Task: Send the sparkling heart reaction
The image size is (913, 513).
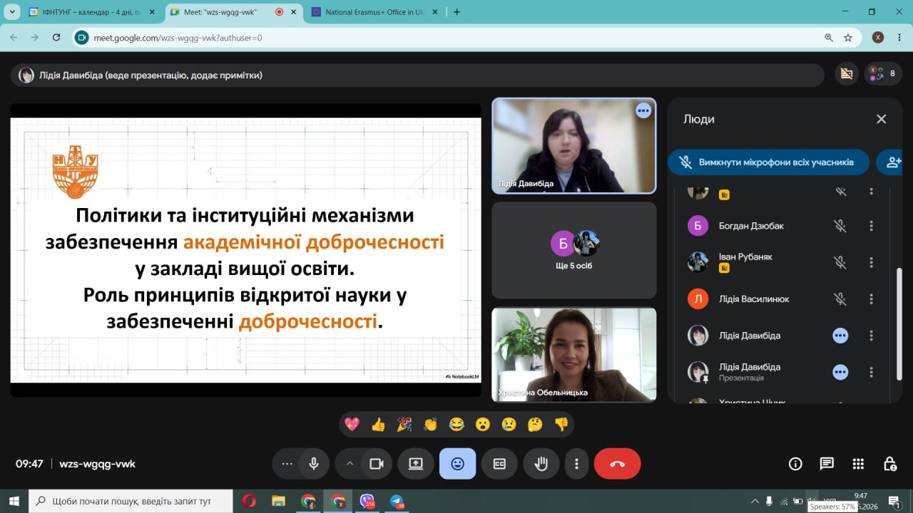Action: tap(352, 425)
